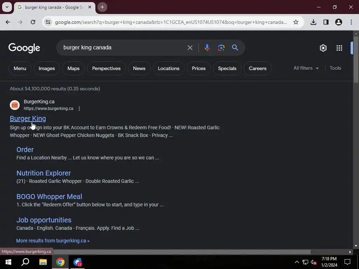The height and width of the screenshot is (269, 359).
Task: Show hidden system tray icons
Action: [297, 262]
